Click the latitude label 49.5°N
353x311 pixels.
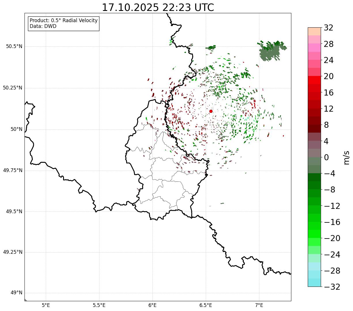pos(14,211)
